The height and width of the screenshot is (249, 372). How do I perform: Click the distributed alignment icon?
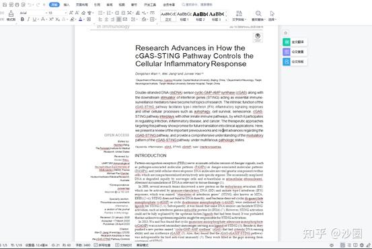pyautogui.click(x=125, y=20)
